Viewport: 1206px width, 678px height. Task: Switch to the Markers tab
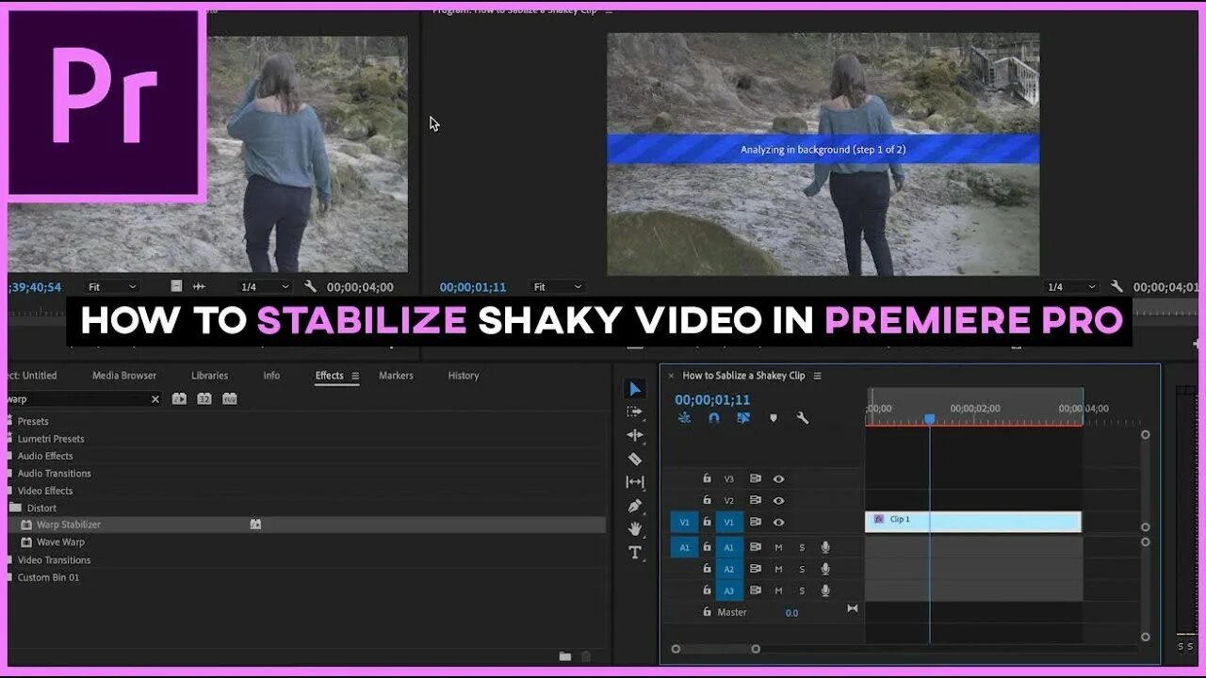pos(396,376)
